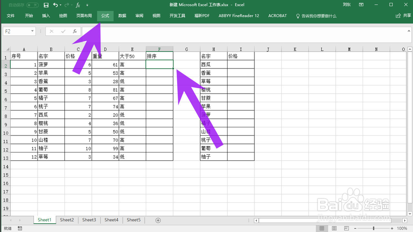413x232 pixels.
Task: Click the Insert Function fx button
Action: (x=75, y=31)
